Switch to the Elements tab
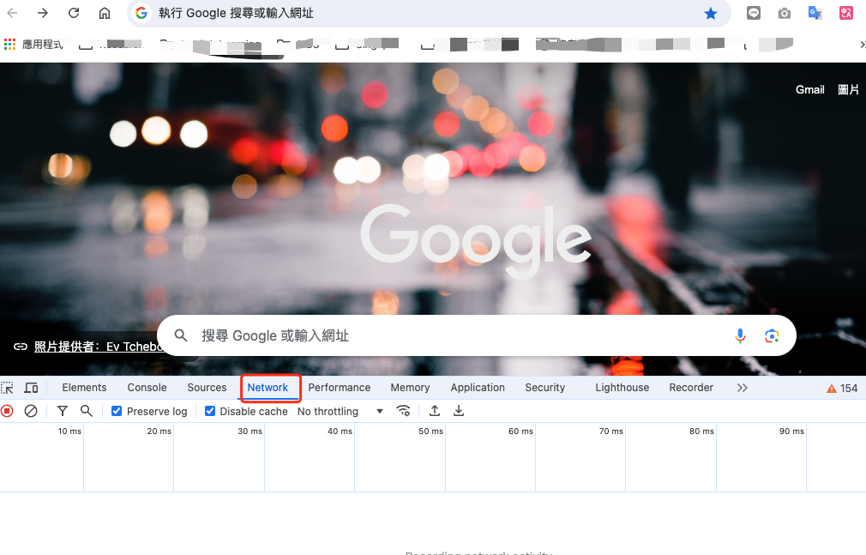 pyautogui.click(x=84, y=388)
